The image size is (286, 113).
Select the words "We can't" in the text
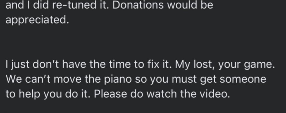pos(28,79)
